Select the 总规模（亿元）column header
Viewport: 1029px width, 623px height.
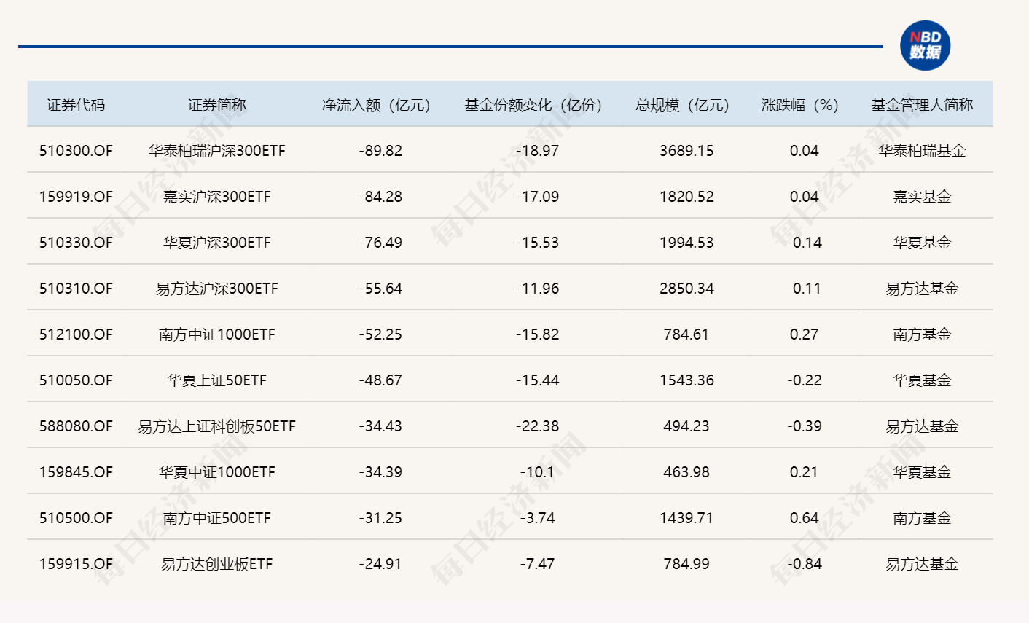(684, 104)
